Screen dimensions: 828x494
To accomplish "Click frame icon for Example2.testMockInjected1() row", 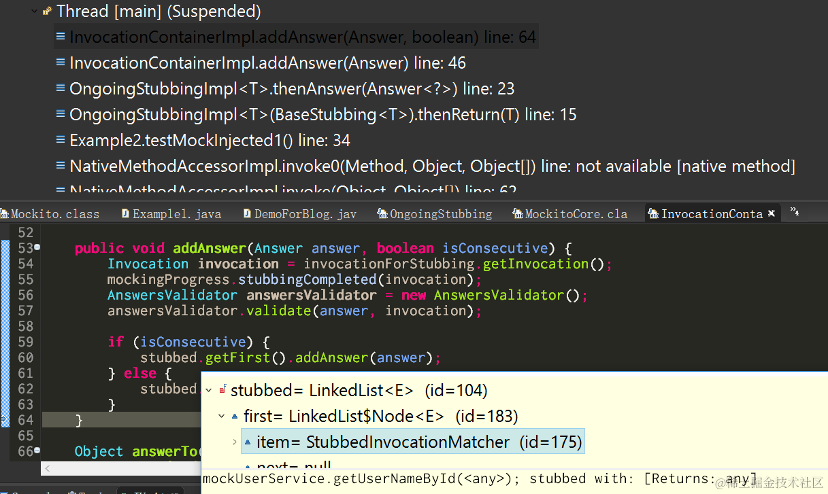I will pyautogui.click(x=61, y=141).
